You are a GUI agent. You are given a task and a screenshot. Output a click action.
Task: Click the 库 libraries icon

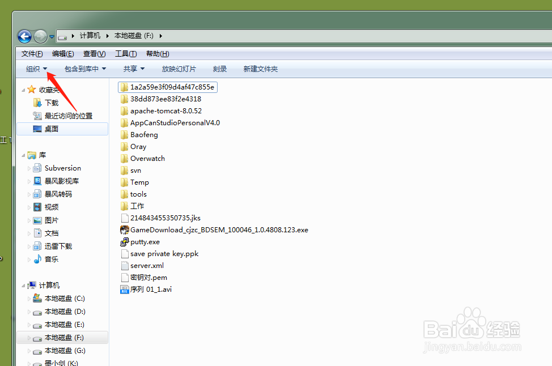tap(32, 155)
